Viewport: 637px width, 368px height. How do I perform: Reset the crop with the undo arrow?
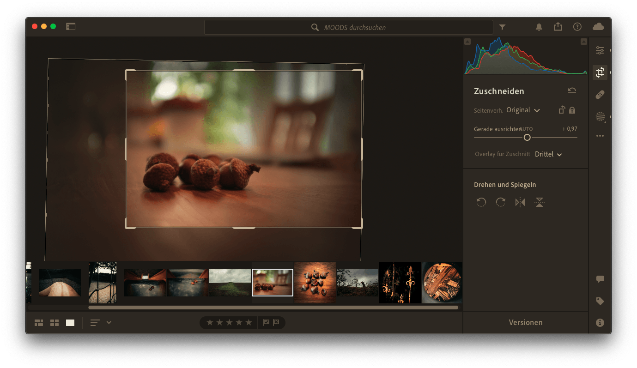(x=572, y=91)
